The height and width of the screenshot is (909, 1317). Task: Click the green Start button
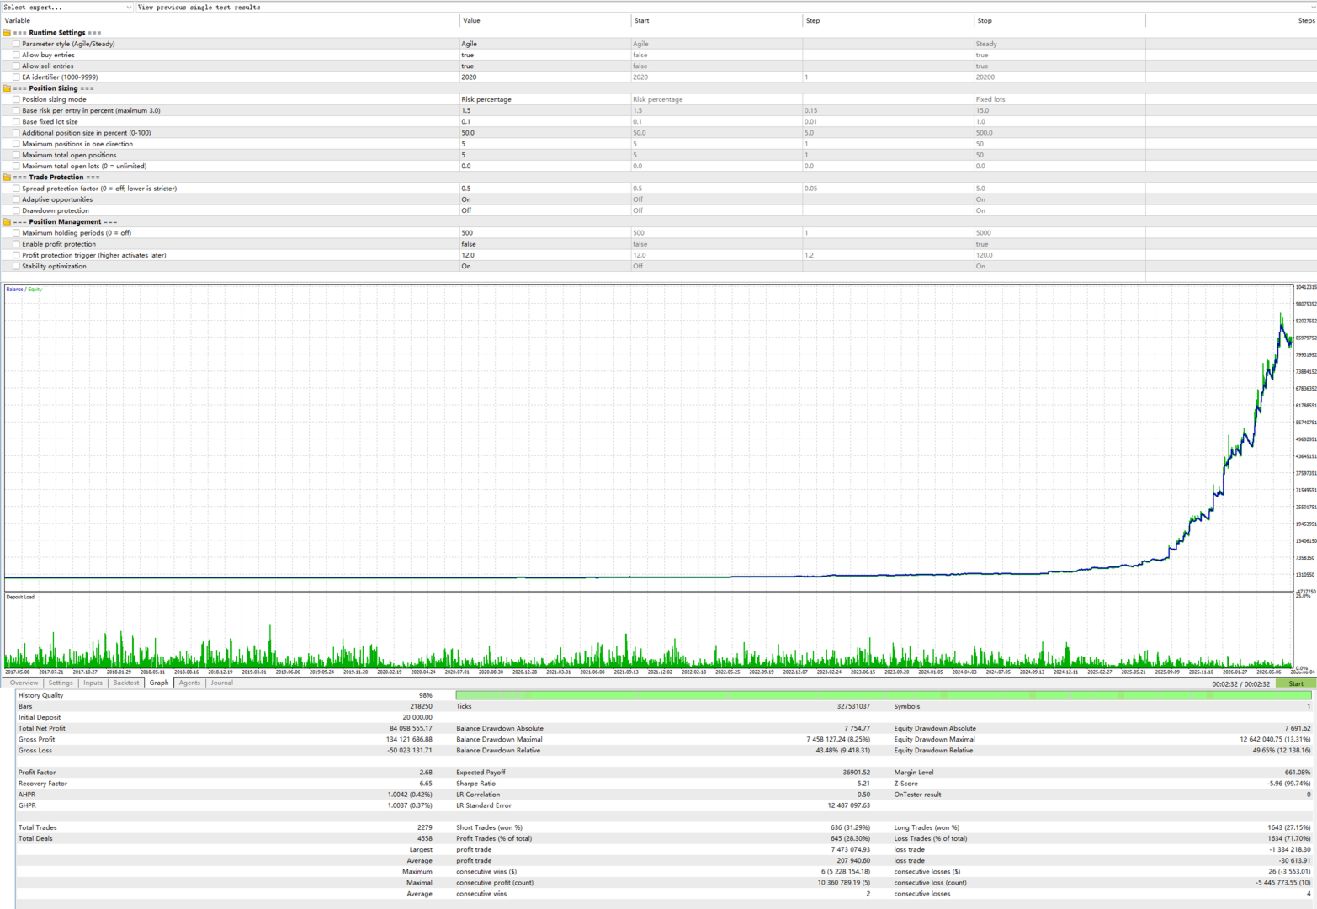[1295, 683]
